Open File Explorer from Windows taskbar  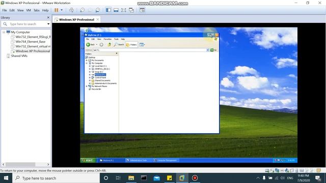131,178
